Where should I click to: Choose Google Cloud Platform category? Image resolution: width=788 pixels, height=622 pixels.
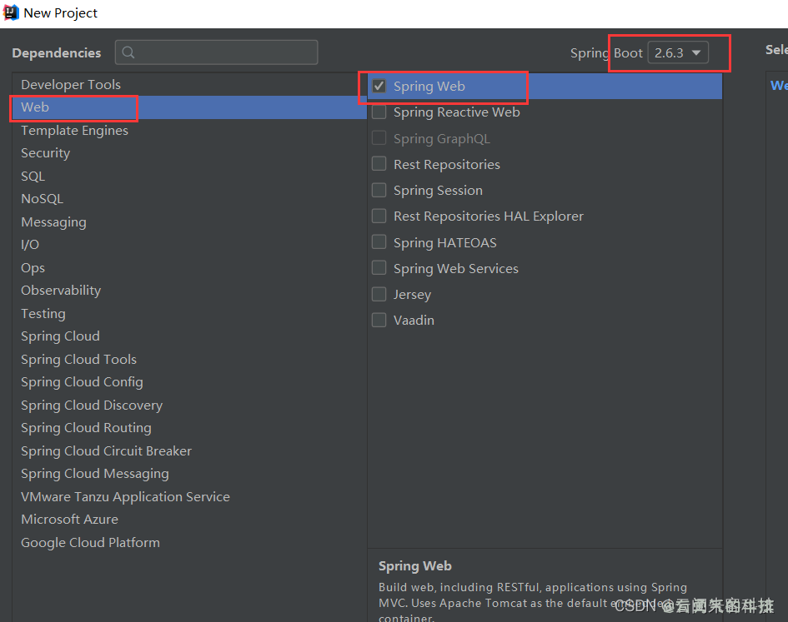(90, 543)
